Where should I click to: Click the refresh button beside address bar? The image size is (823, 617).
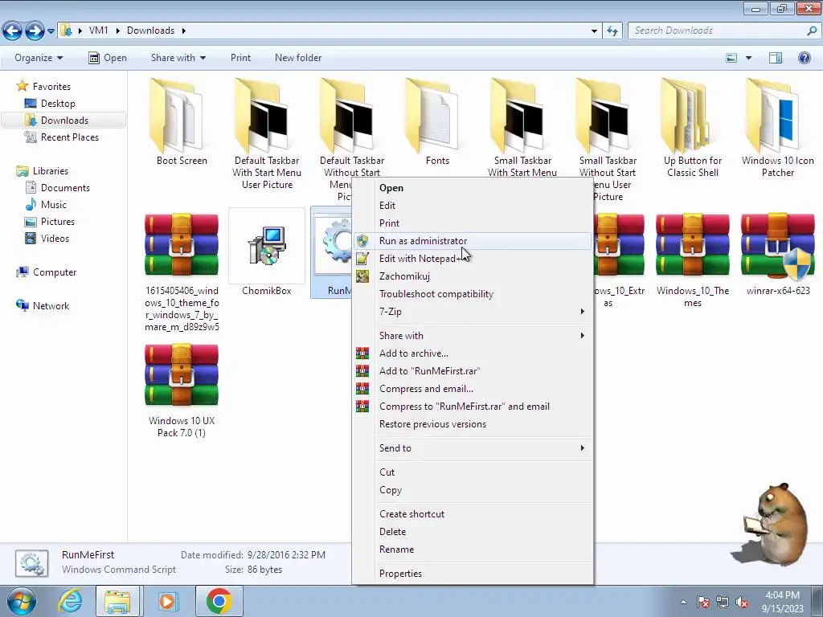(612, 31)
